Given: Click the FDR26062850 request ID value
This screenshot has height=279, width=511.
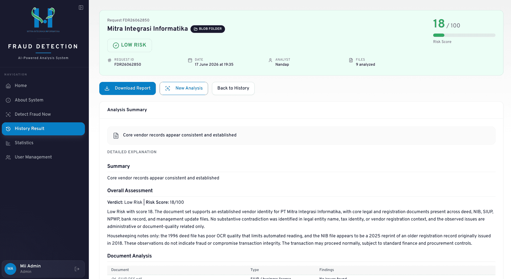Looking at the screenshot, I should click(128, 65).
